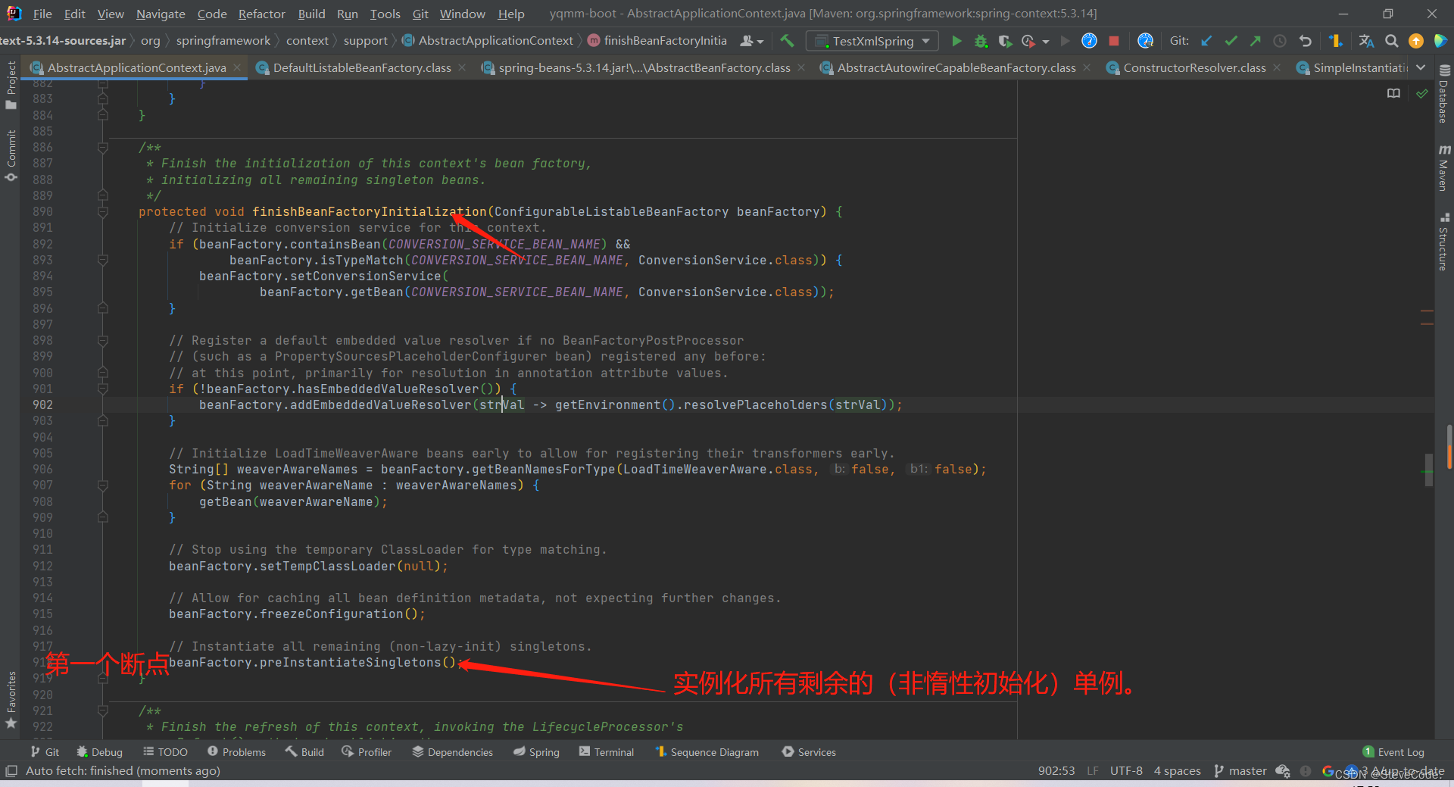The width and height of the screenshot is (1454, 787).
Task: Open the Maven tool window on the right sidebar
Action: [x=1444, y=168]
